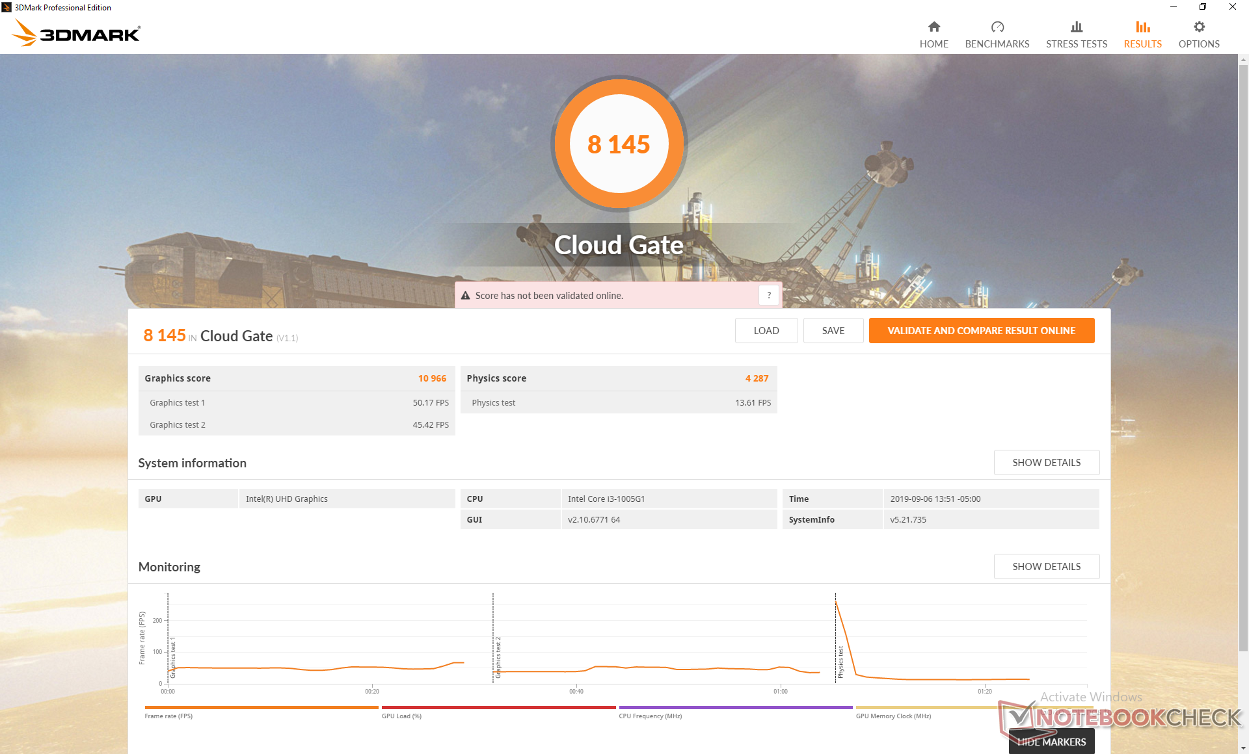Click the LOAD button
1249x754 pixels.
point(766,331)
